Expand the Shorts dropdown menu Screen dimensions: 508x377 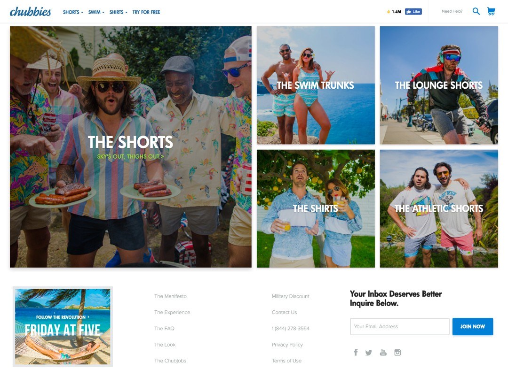(x=73, y=12)
